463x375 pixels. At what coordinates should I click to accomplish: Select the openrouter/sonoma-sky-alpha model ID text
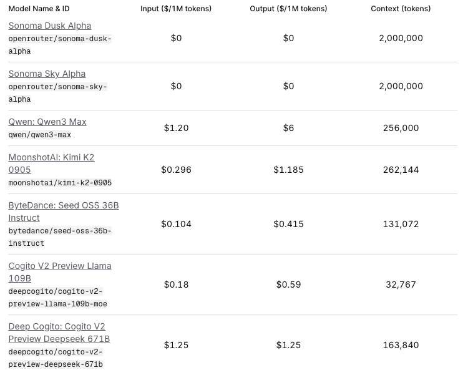tap(57, 93)
